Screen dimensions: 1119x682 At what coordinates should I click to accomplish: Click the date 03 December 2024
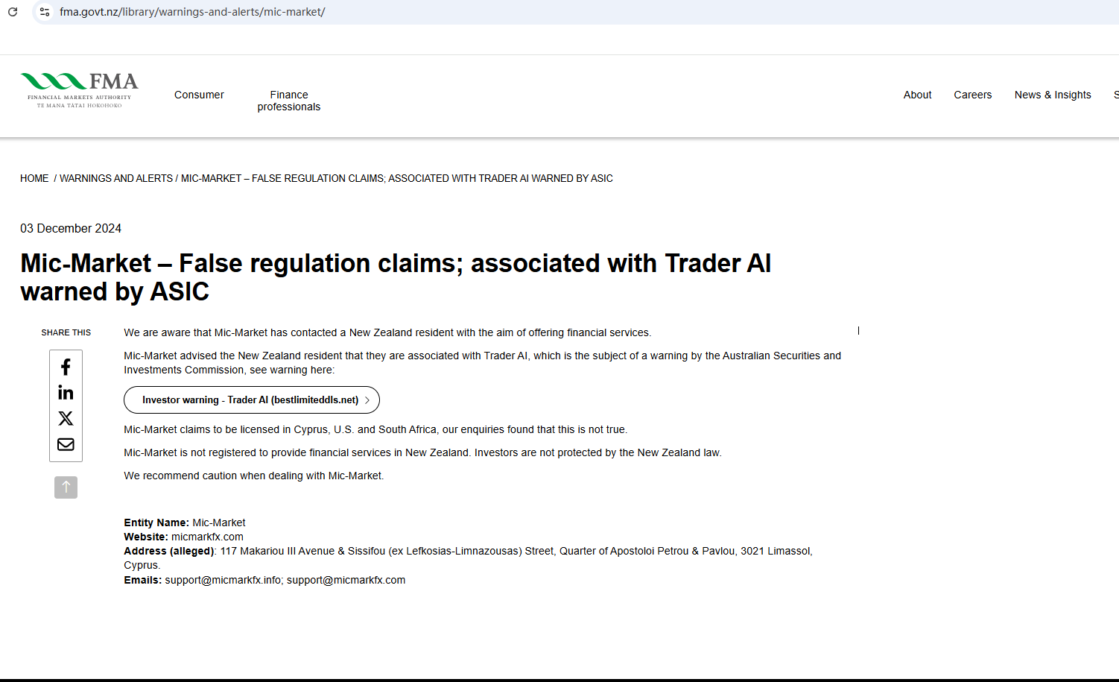point(71,228)
